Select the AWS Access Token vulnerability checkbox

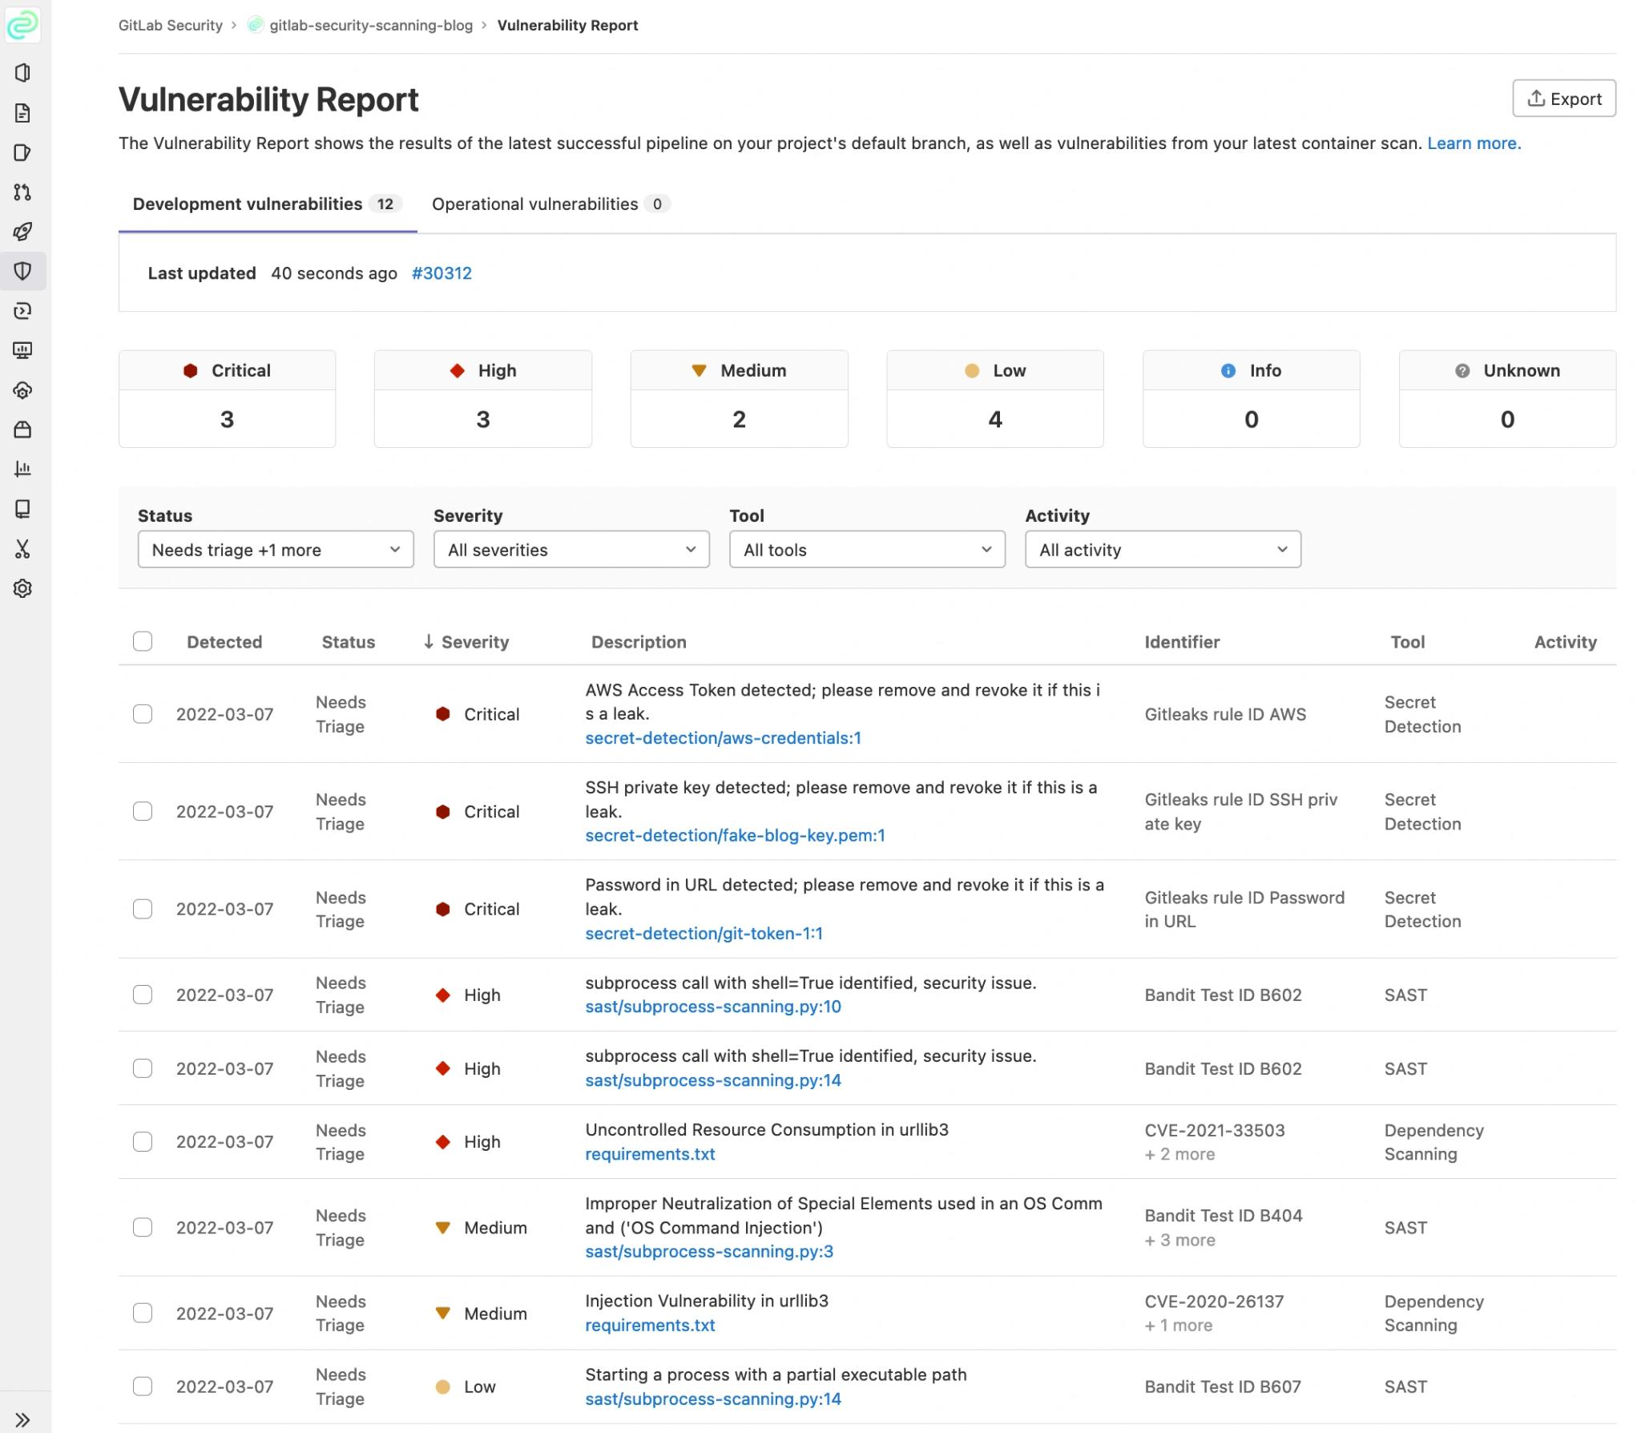pos(143,714)
